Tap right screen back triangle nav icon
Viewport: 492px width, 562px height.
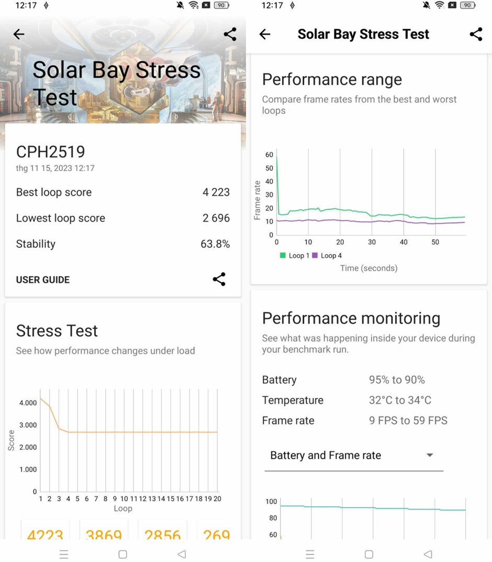pyautogui.click(x=428, y=554)
